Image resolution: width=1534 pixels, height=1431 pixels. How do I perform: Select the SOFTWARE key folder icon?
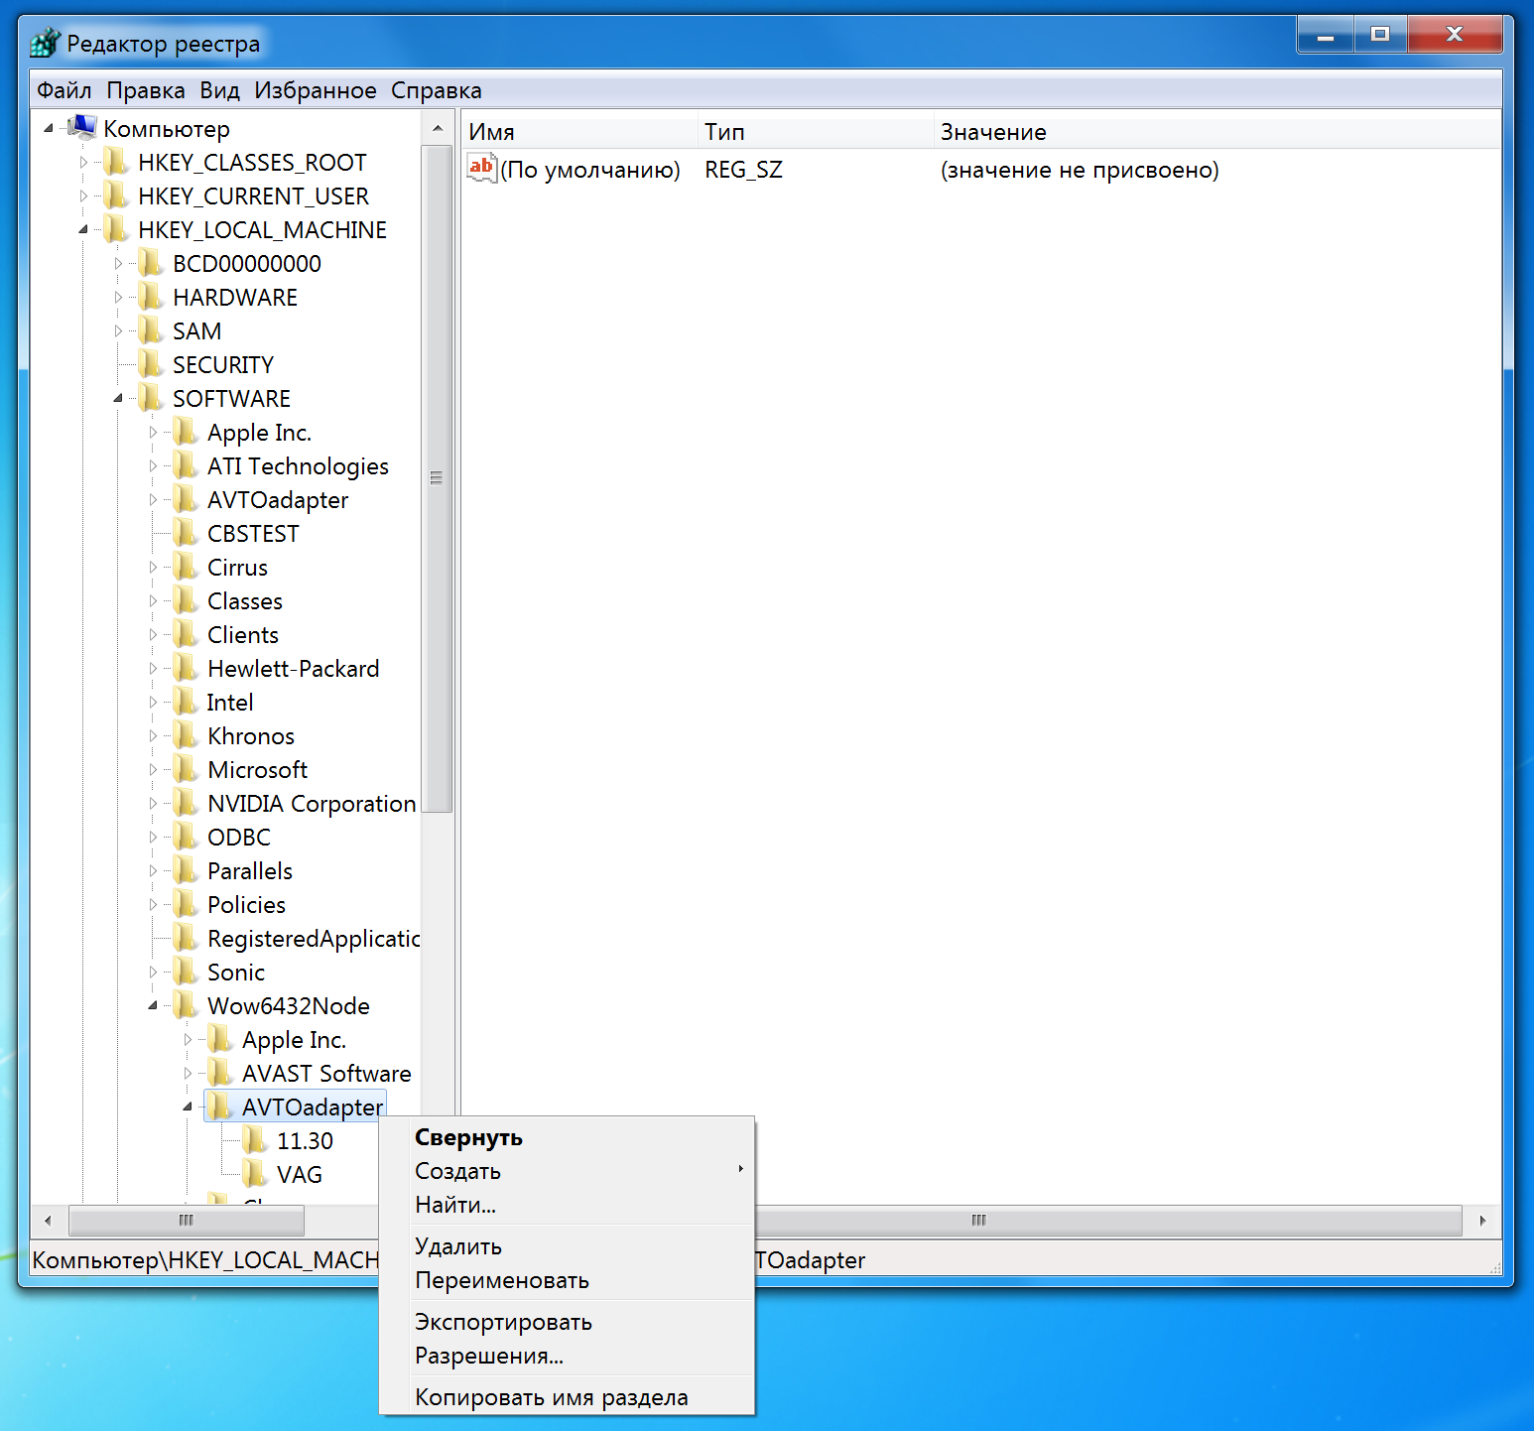(x=150, y=398)
